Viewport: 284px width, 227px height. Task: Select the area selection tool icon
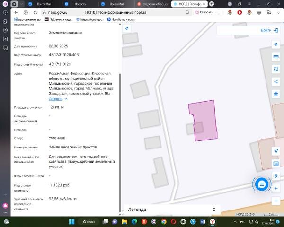tap(276, 69)
